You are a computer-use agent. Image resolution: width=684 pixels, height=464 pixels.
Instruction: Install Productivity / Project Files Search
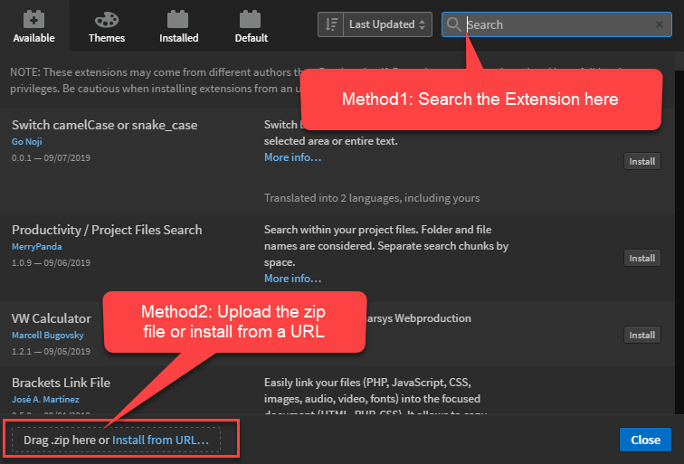point(642,258)
